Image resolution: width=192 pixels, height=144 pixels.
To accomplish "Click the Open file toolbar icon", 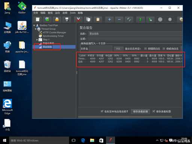I will coord(57,19).
